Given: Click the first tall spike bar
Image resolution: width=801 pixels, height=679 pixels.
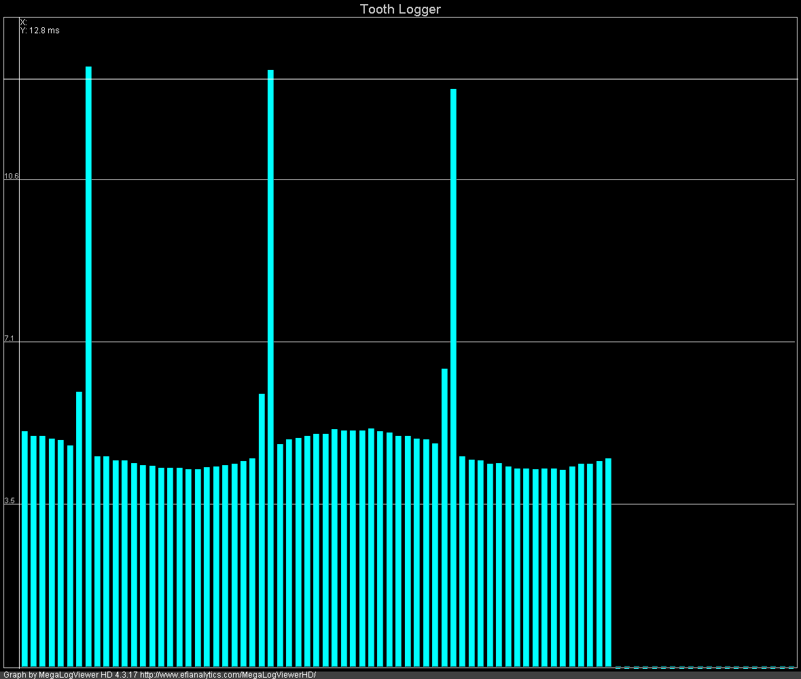Looking at the screenshot, I should pyautogui.click(x=88, y=339).
